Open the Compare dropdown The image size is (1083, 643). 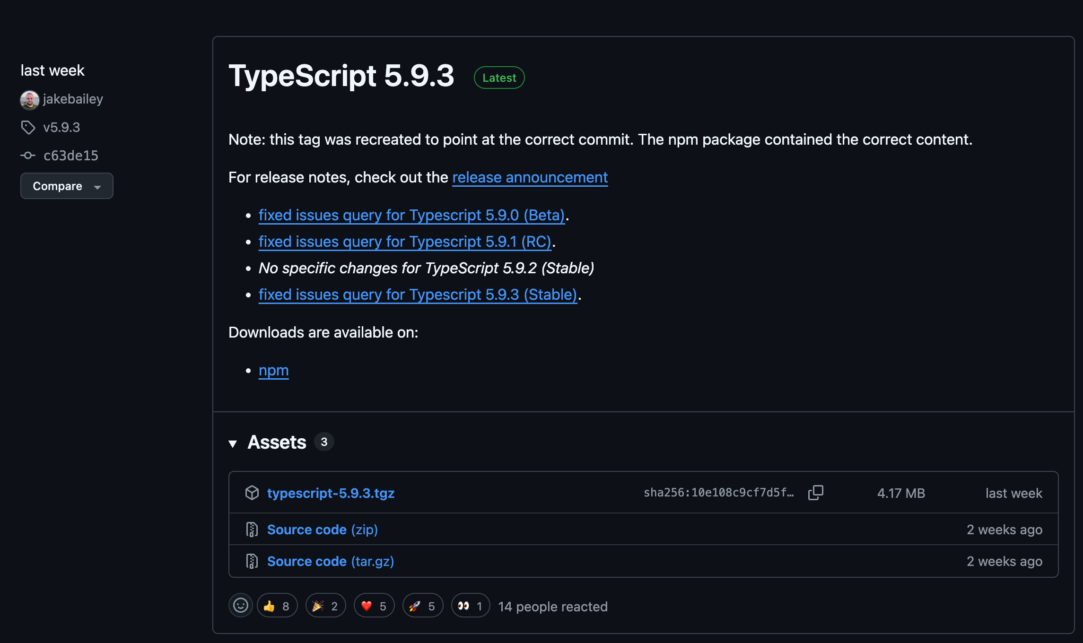tap(67, 186)
